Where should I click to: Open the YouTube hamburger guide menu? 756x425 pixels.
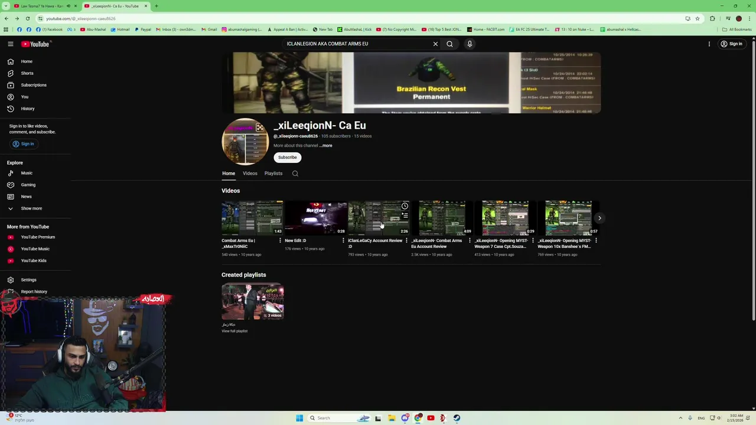[11, 44]
